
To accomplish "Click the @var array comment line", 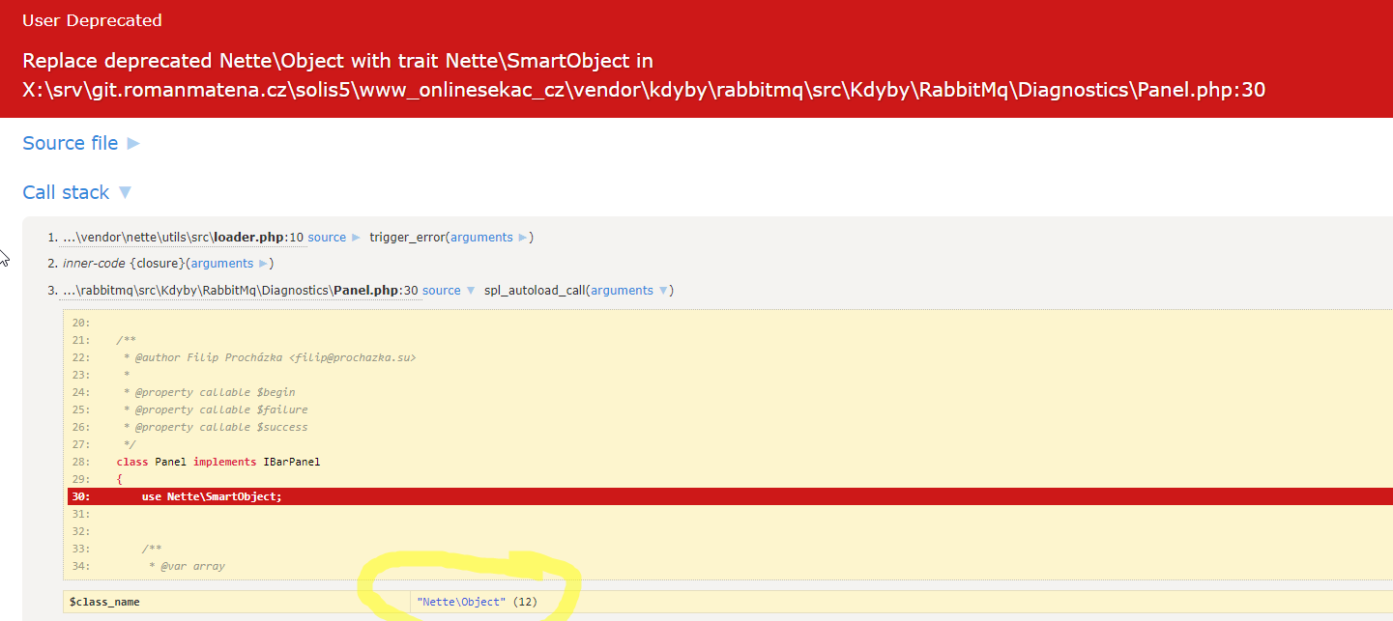I will click(x=187, y=566).
